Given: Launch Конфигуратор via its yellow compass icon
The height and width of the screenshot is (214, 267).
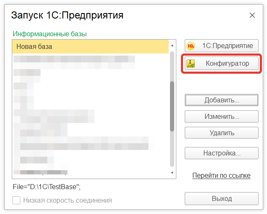Looking at the screenshot, I should pos(191,64).
